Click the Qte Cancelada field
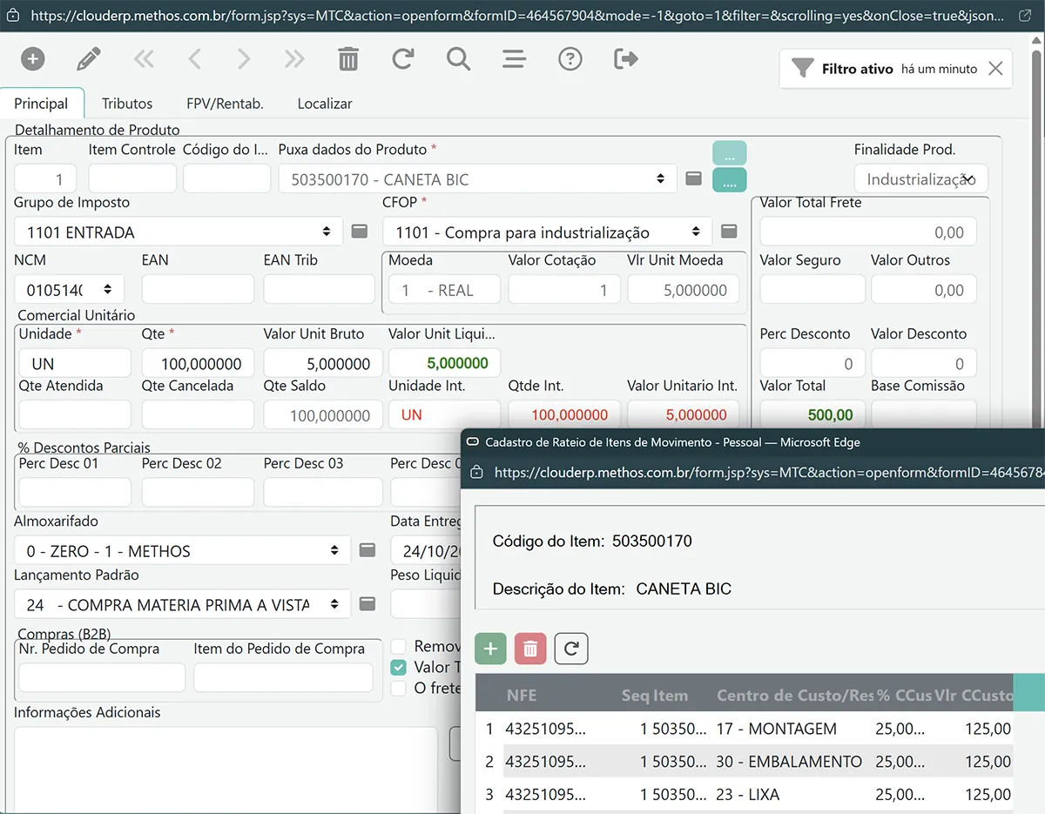This screenshot has height=814, width=1045. (198, 415)
